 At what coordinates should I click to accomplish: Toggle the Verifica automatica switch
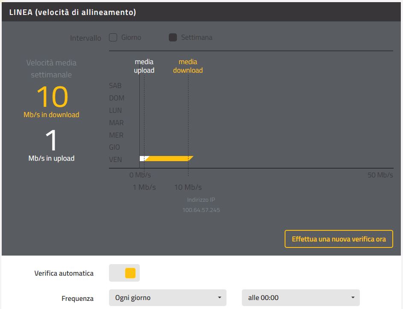click(x=124, y=273)
